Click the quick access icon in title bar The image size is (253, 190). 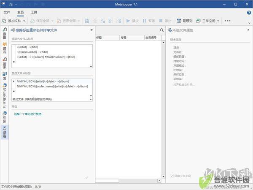click(x=11, y=4)
